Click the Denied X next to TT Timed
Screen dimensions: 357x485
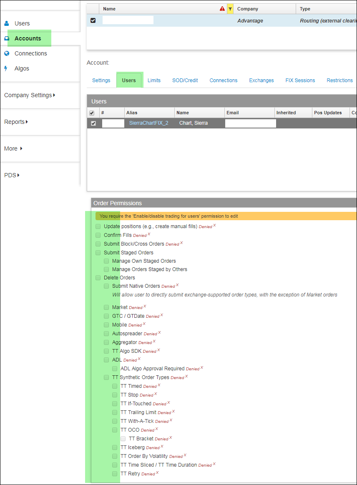tap(151, 386)
